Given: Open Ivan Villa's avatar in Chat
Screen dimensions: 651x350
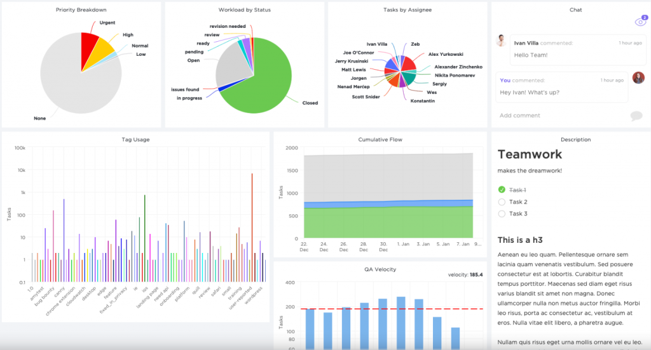Looking at the screenshot, I should 502,41.
